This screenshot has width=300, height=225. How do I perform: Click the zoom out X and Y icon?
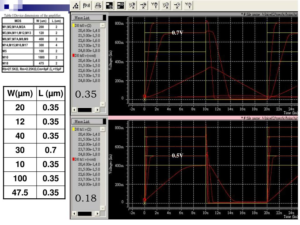point(166,6)
